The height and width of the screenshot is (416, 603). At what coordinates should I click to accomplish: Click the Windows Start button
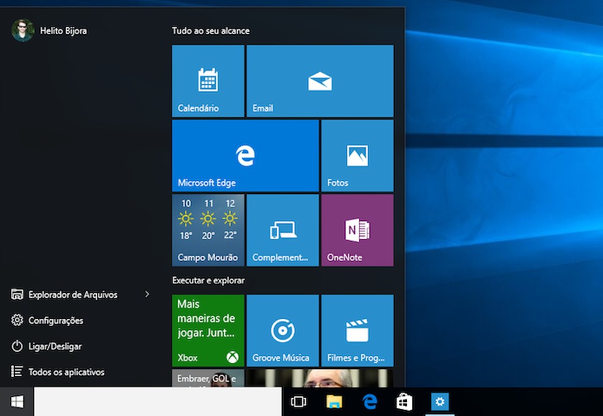(x=17, y=402)
